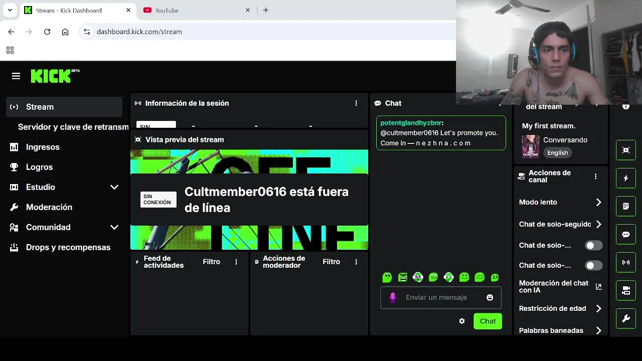
Task: Click the purple microphone icon in chat box
Action: 393,297
